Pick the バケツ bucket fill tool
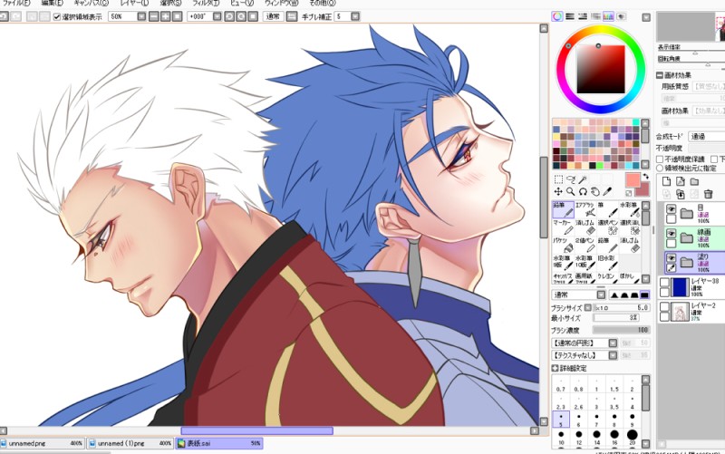The image size is (725, 454). point(563,246)
